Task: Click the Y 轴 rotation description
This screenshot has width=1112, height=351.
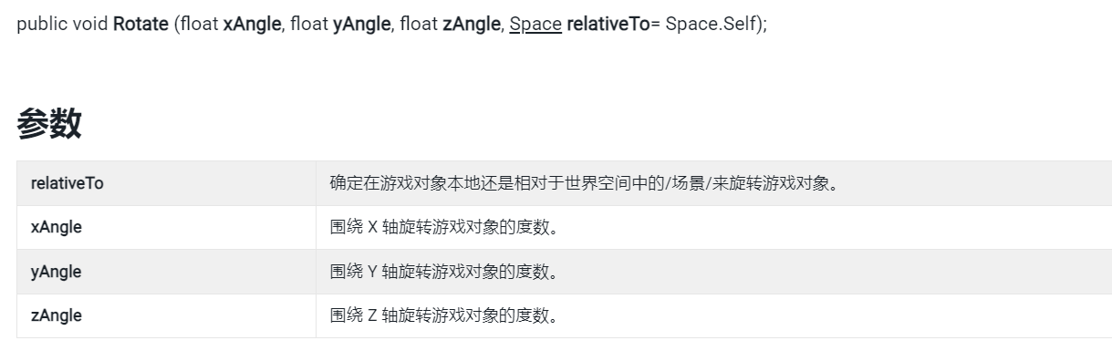Action: (443, 272)
